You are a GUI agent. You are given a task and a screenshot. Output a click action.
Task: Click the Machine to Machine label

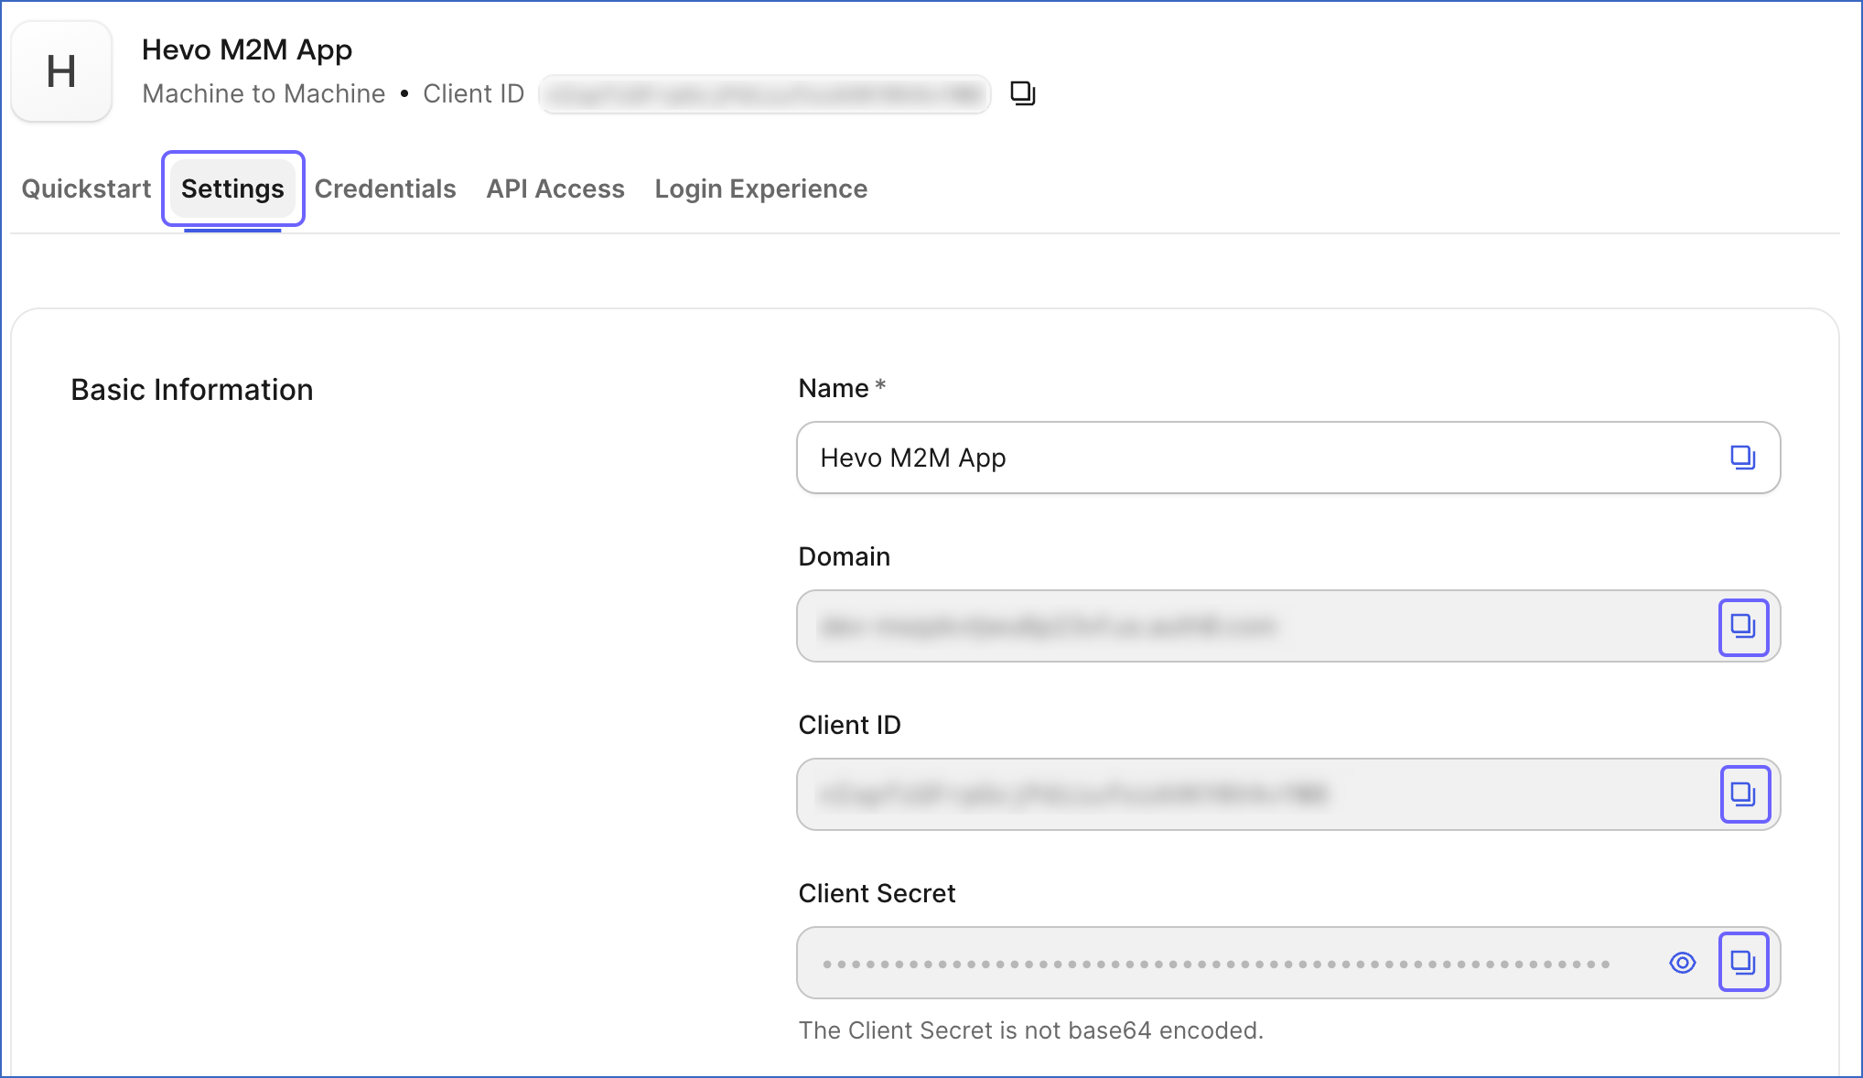(x=264, y=93)
